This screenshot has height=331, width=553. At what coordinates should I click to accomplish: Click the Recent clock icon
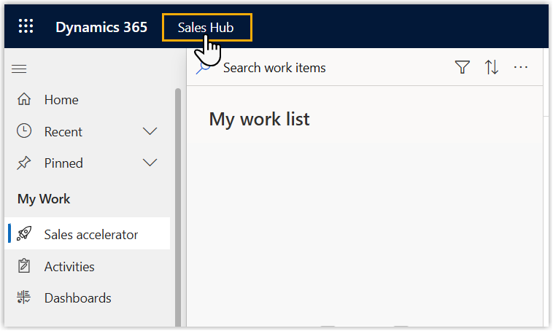pyautogui.click(x=24, y=131)
